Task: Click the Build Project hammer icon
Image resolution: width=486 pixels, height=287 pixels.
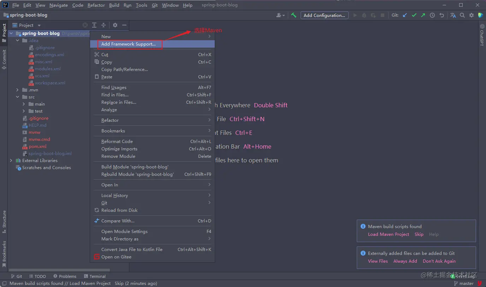Action: point(294,15)
